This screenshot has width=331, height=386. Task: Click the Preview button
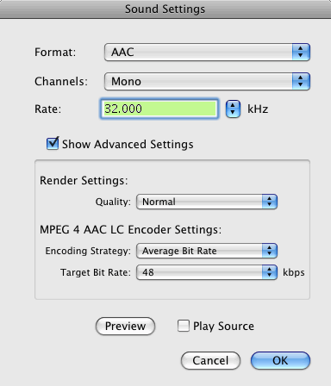click(125, 326)
